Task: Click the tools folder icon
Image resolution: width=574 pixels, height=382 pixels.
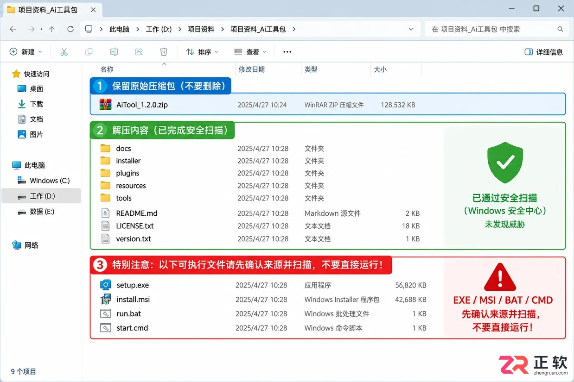Action: click(x=106, y=198)
